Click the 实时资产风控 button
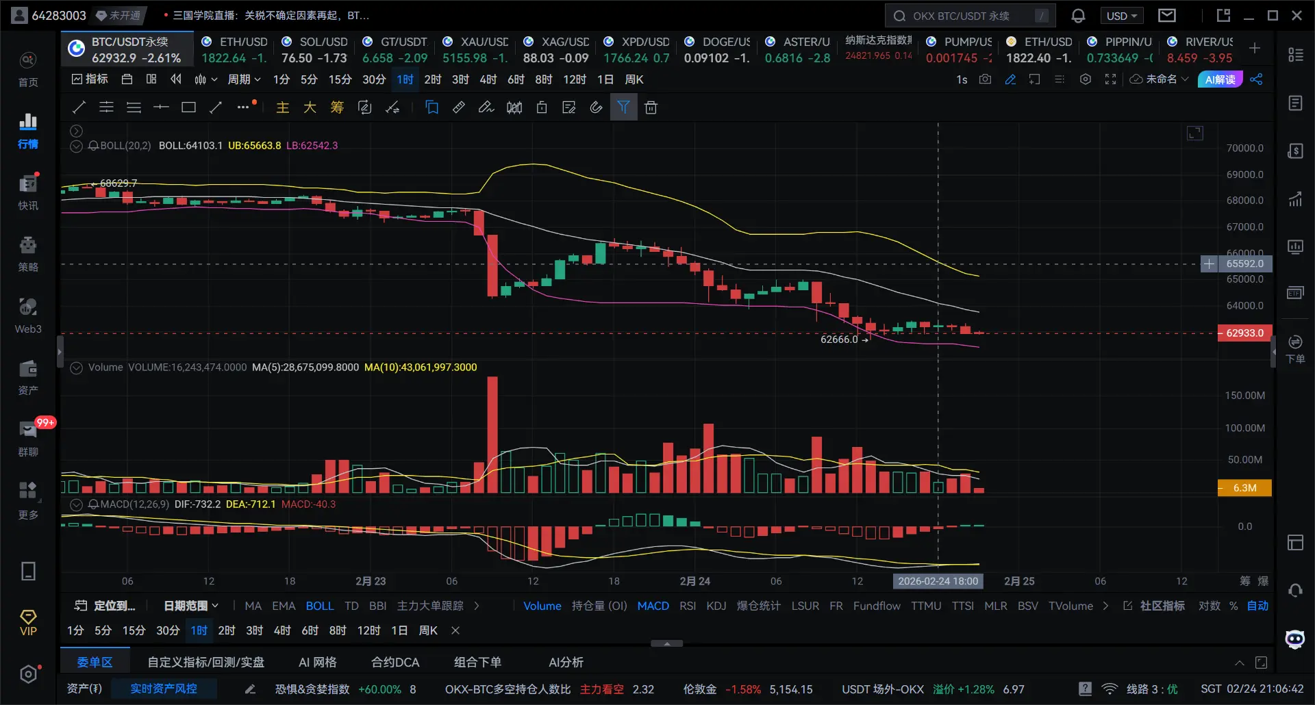1315x705 pixels. (164, 689)
